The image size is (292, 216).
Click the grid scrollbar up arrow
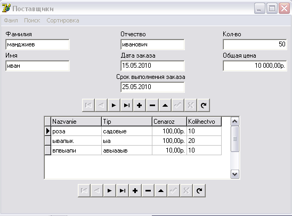[x=235, y=122]
